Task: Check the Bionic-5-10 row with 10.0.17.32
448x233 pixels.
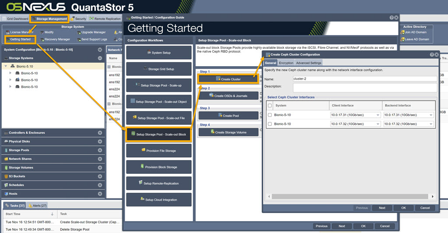Action: [x=269, y=124]
